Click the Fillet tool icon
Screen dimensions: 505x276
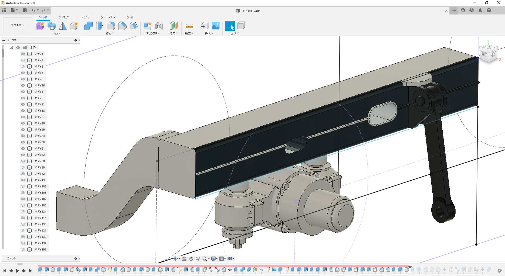pos(111,26)
